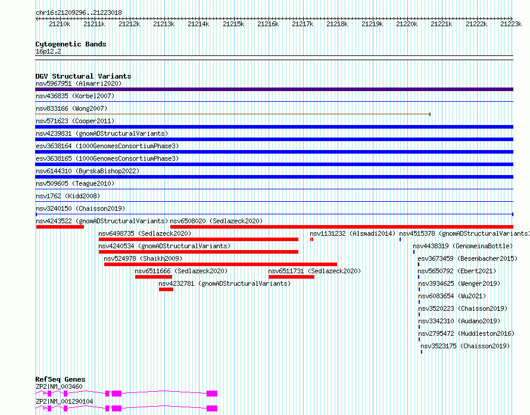Open nsv3342310 (Audano2019) variant label

[x=459, y=321]
